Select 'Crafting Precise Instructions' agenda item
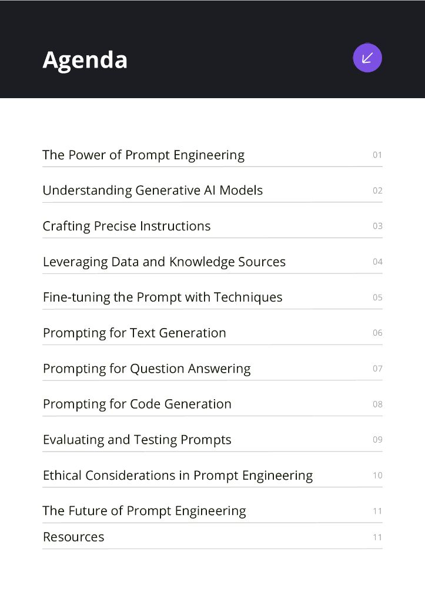Viewport: 425px width, 602px height. pyautogui.click(x=126, y=226)
